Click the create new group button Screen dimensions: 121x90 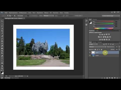click(112, 78)
